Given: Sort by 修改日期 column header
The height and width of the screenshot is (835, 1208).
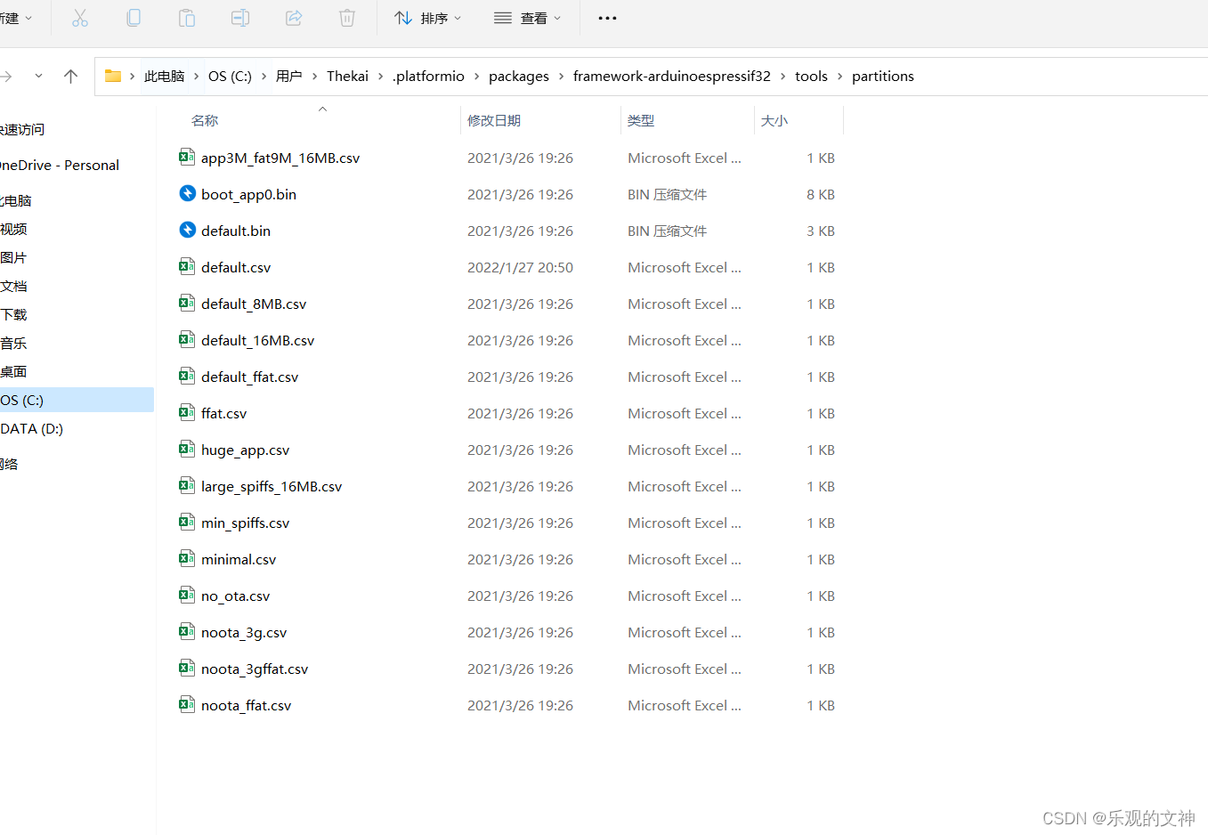Looking at the screenshot, I should 494,120.
